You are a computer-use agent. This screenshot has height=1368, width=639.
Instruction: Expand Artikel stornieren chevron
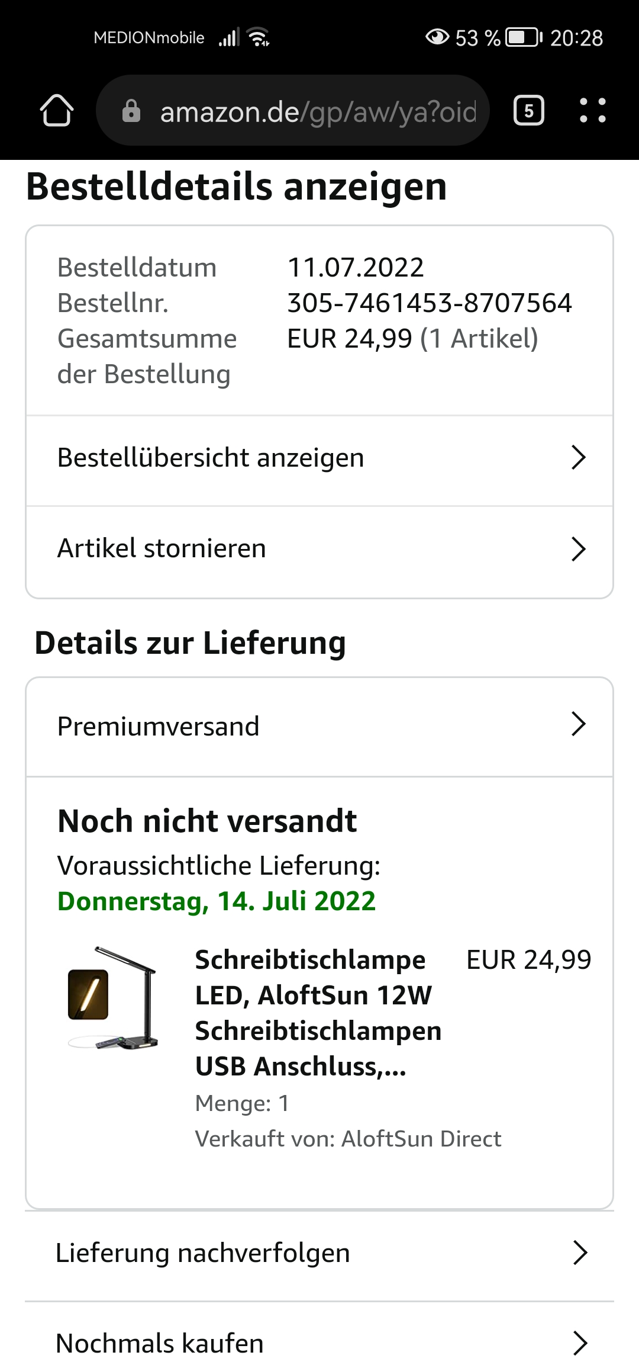tap(578, 549)
